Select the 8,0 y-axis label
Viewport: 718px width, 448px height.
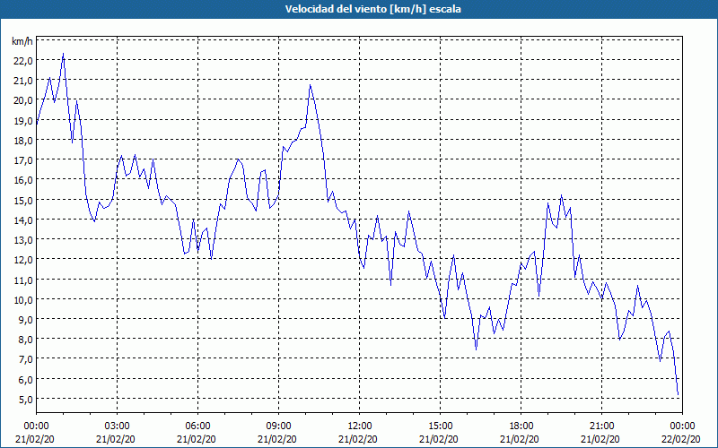(x=26, y=340)
